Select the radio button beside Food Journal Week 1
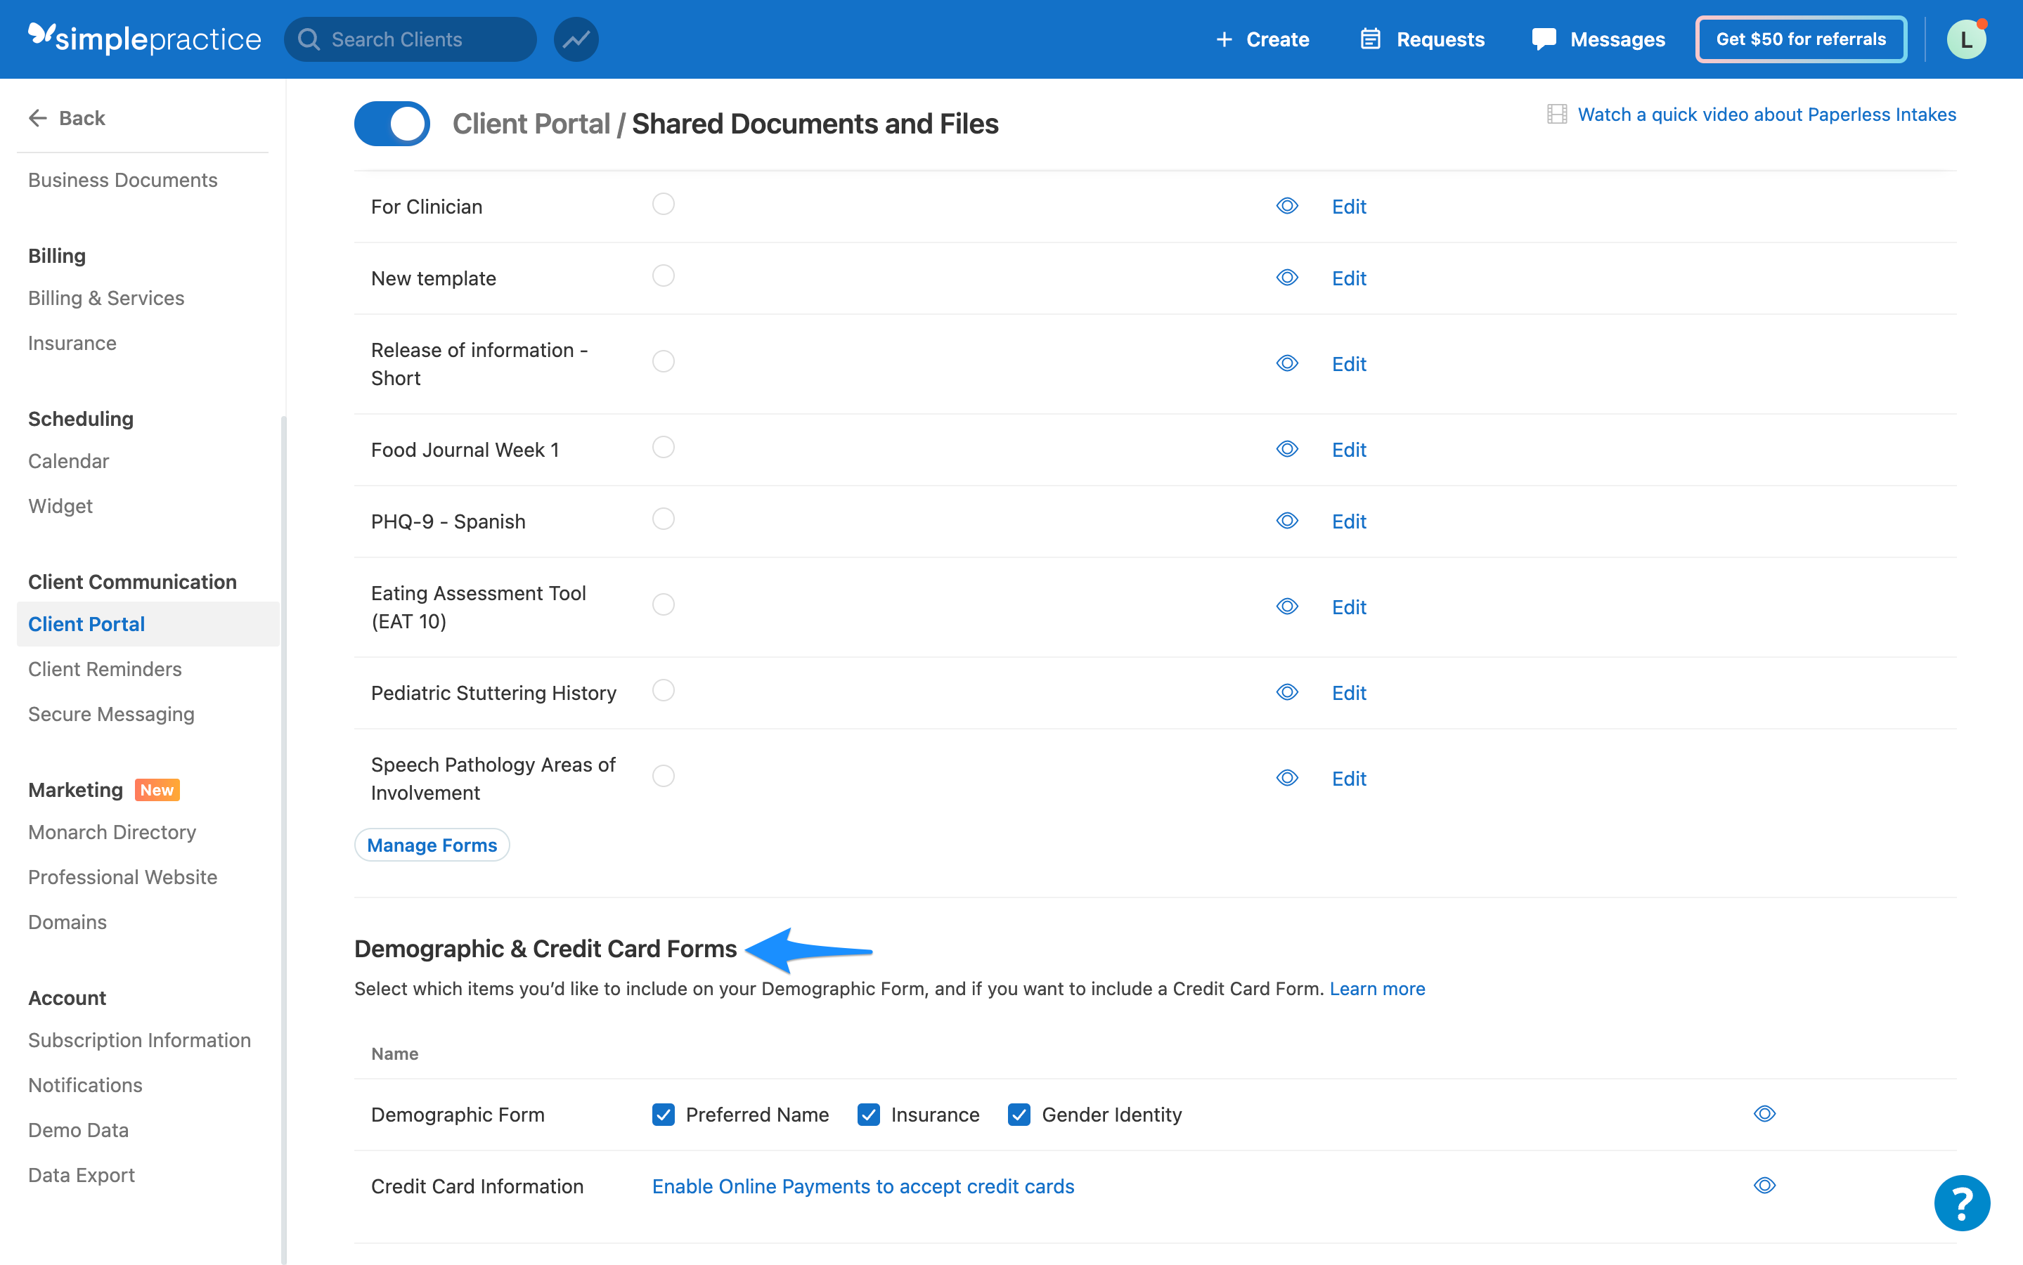The image size is (2023, 1265). 663,447
